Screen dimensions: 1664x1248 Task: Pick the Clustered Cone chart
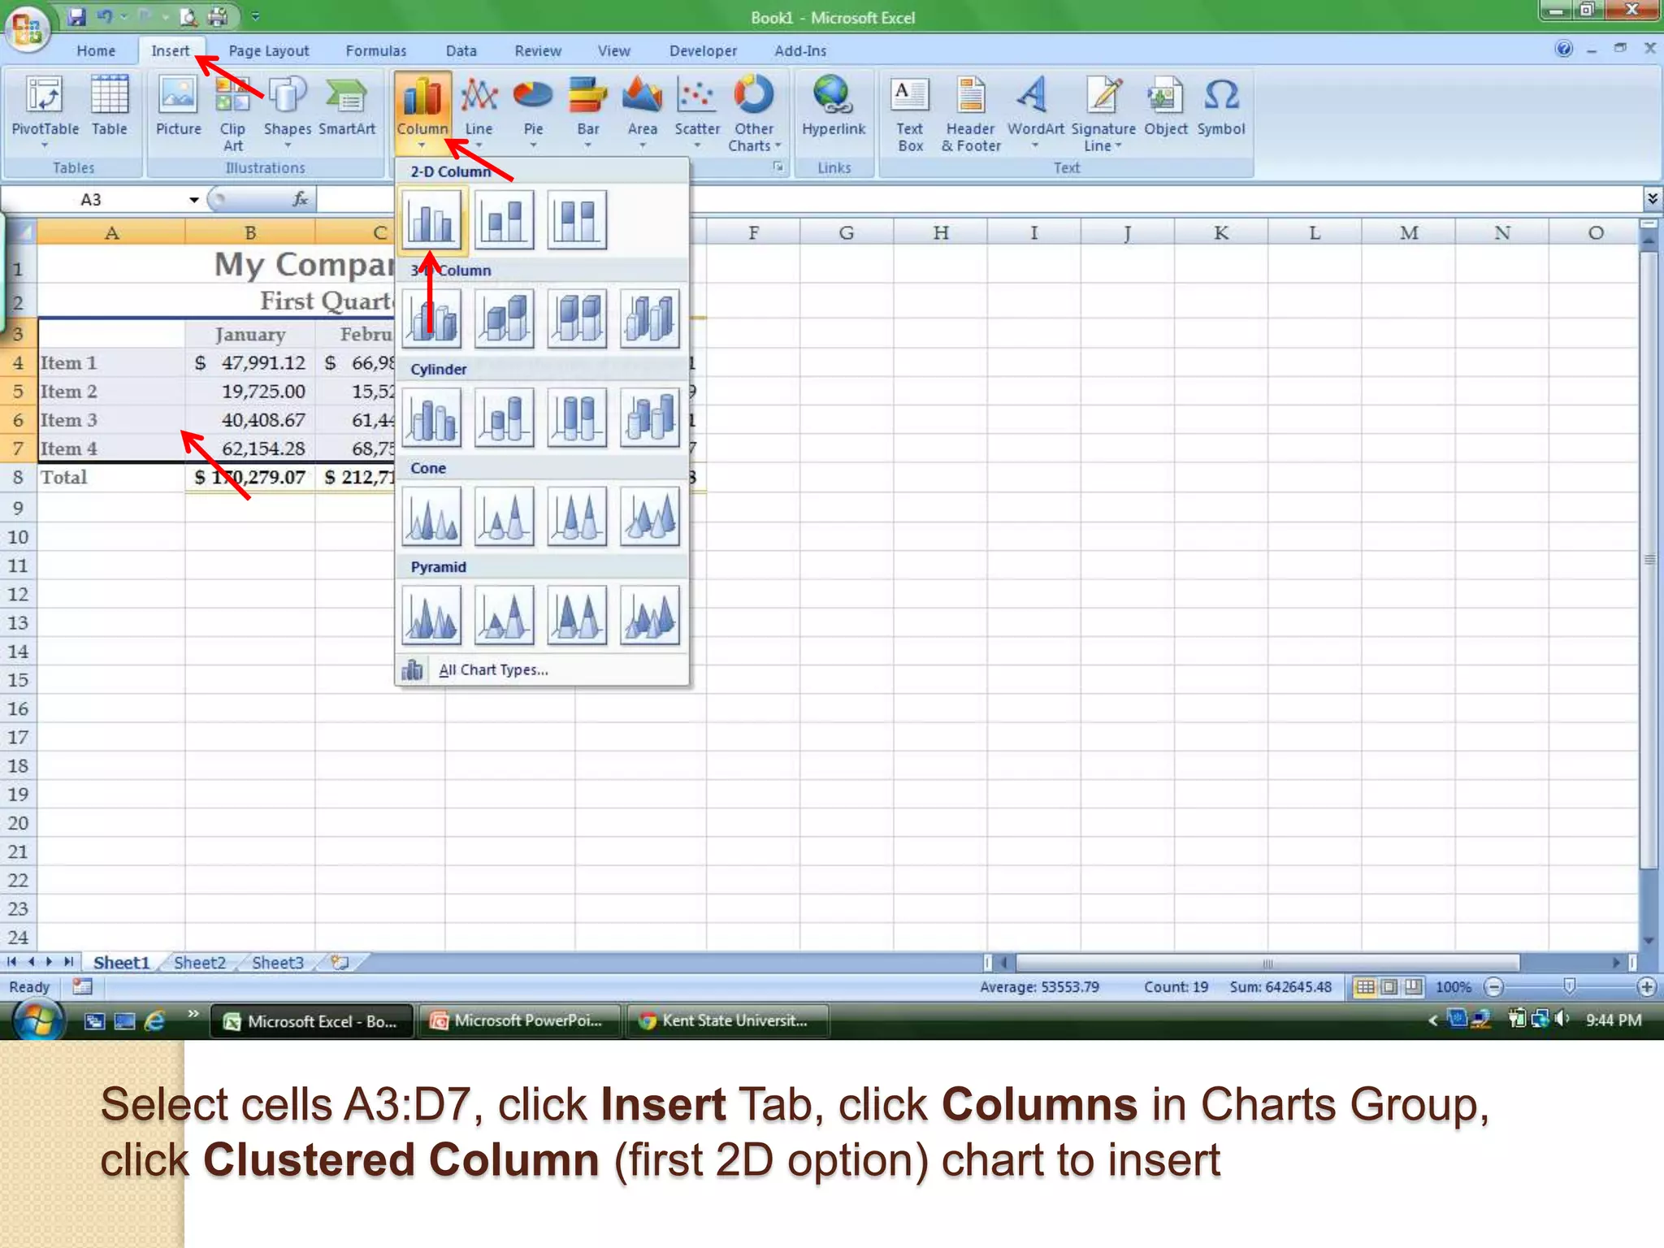click(431, 516)
